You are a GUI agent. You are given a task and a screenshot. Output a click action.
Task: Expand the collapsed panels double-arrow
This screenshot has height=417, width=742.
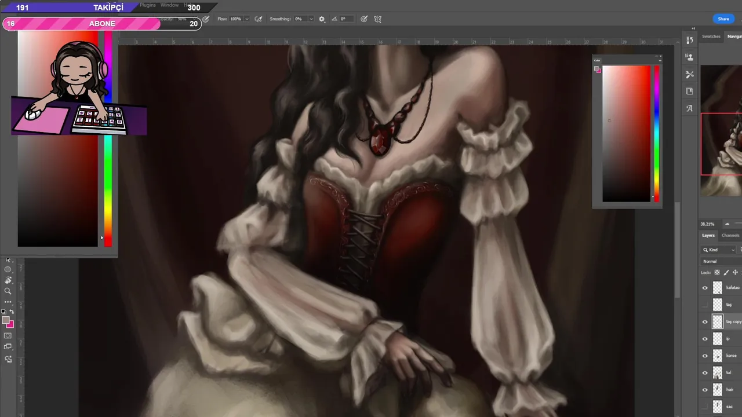click(x=693, y=28)
